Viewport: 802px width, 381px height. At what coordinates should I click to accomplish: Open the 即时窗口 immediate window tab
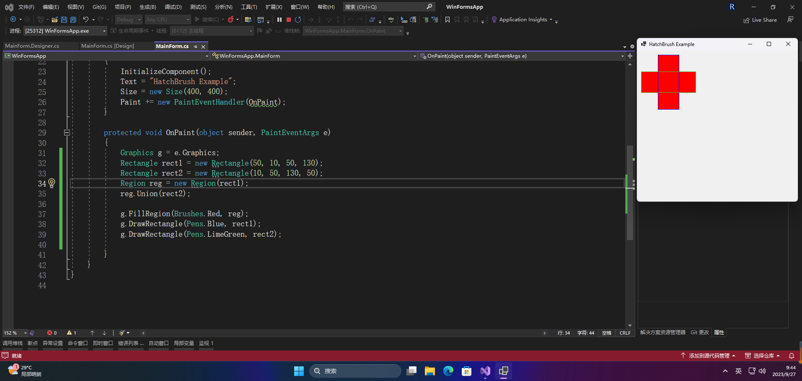103,343
